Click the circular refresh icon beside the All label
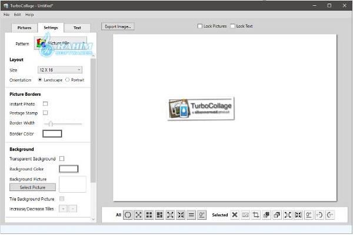 coord(128,215)
